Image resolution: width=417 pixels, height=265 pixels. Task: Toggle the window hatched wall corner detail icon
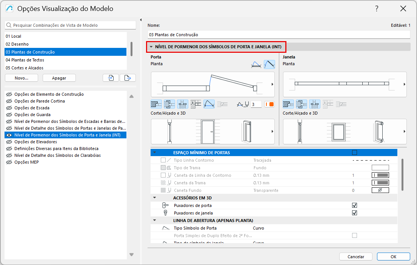point(288,104)
